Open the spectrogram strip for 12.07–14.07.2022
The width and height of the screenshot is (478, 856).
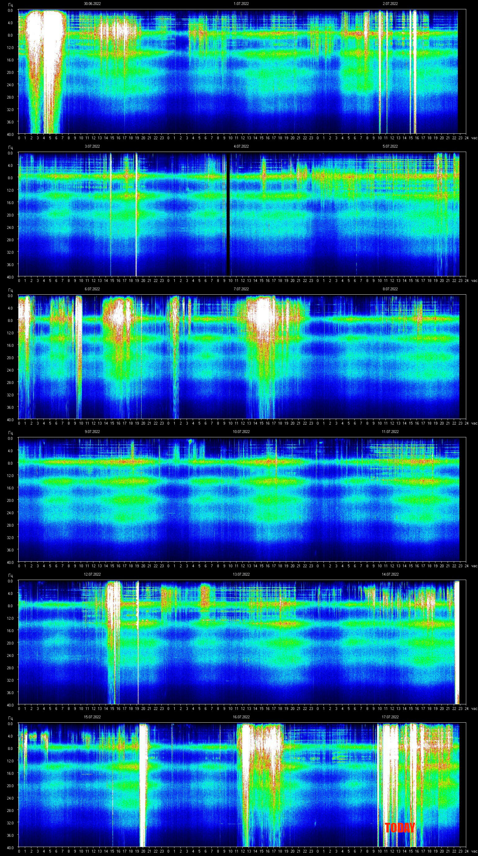click(x=242, y=642)
